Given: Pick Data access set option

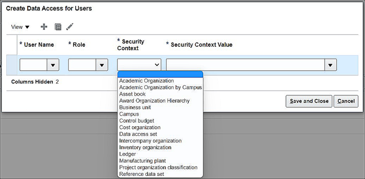Looking at the screenshot, I should pyautogui.click(x=138, y=134).
